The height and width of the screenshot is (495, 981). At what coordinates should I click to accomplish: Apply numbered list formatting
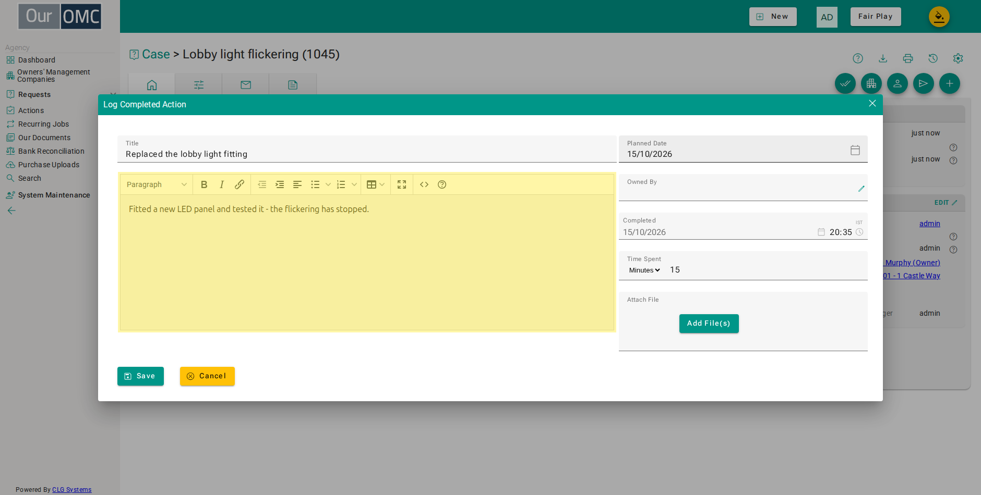pyautogui.click(x=341, y=184)
